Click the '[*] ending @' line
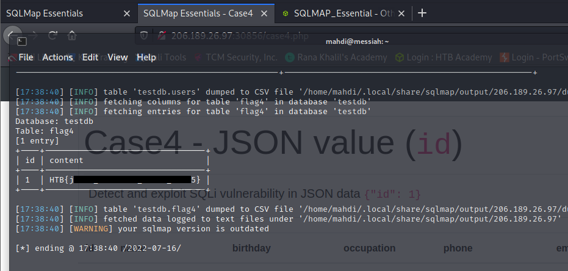 [98, 248]
